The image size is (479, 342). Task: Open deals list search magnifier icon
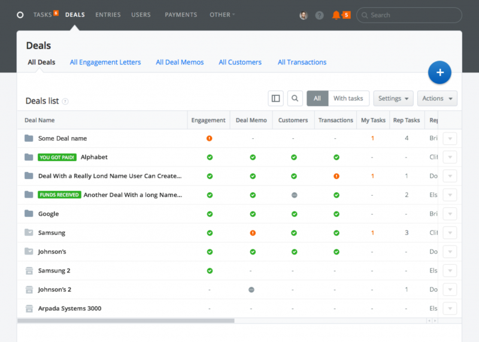click(295, 98)
